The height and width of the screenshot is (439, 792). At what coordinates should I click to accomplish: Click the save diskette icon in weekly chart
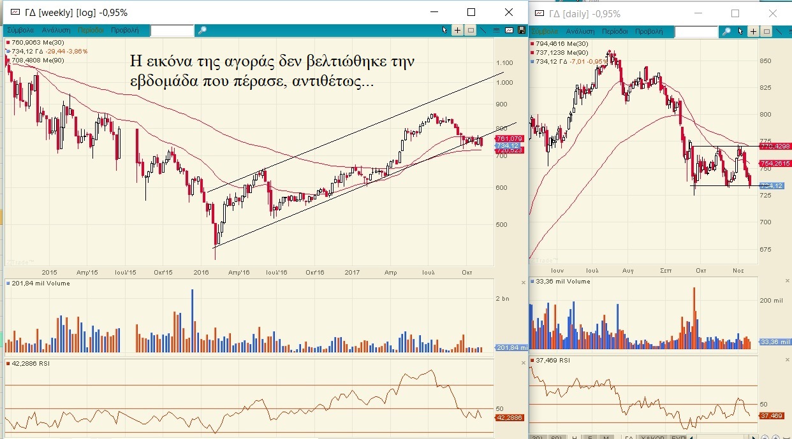pyautogui.click(x=522, y=30)
